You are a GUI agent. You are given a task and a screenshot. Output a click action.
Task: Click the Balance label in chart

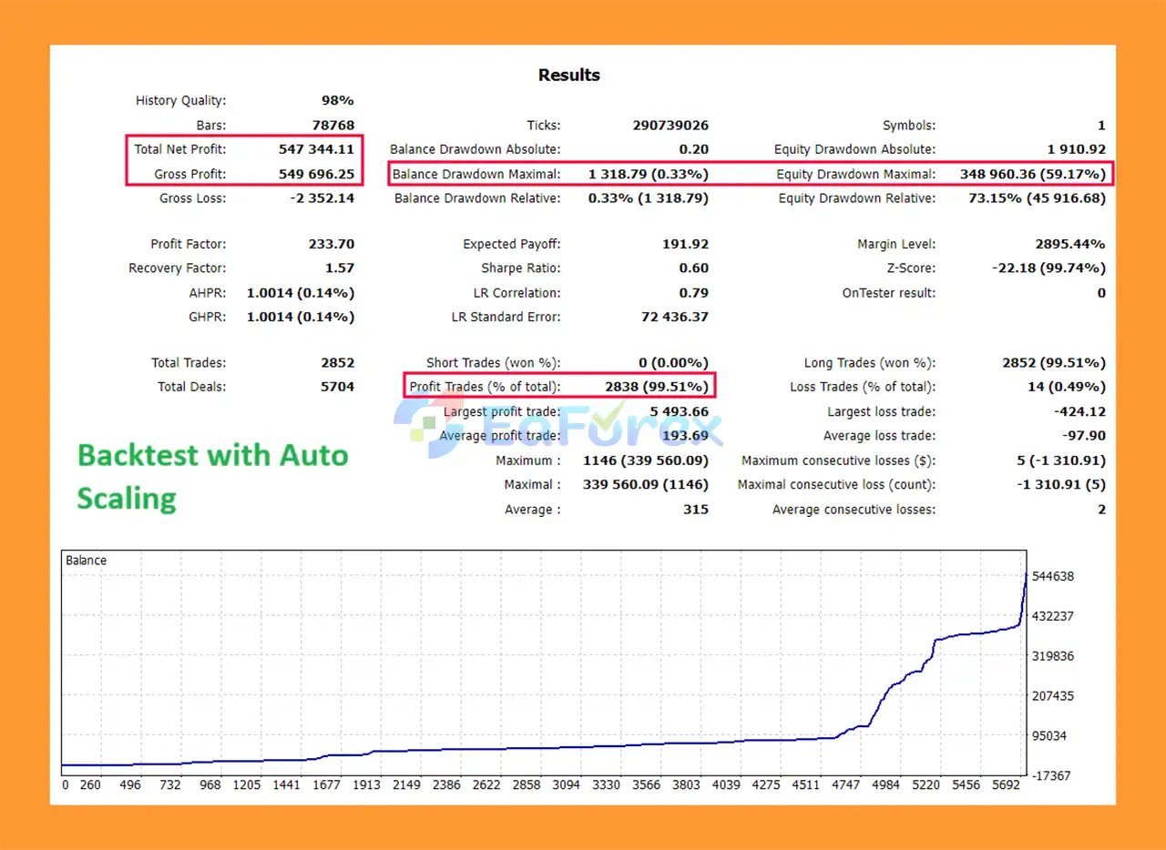point(86,561)
